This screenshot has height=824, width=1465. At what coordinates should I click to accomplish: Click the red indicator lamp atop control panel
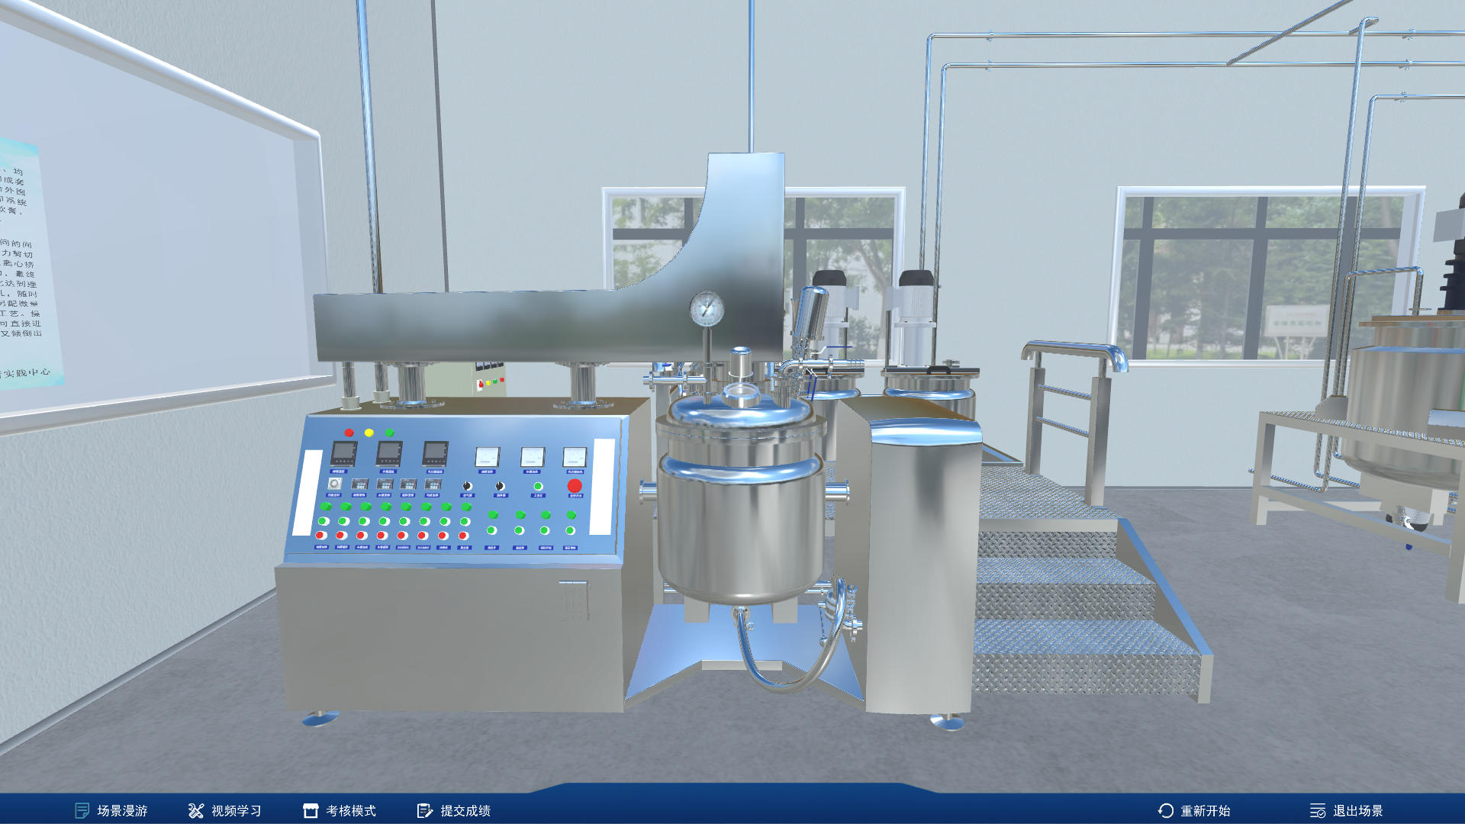click(349, 433)
